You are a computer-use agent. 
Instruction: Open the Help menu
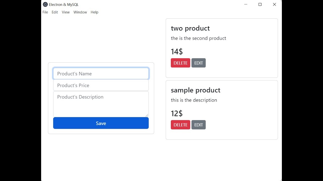(x=94, y=12)
